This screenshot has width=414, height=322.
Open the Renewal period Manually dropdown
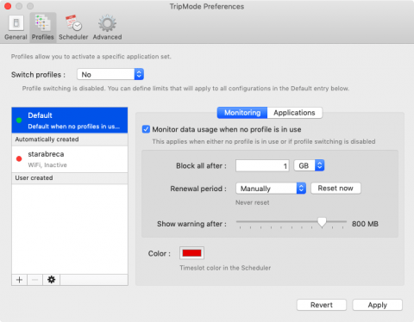[x=271, y=189]
